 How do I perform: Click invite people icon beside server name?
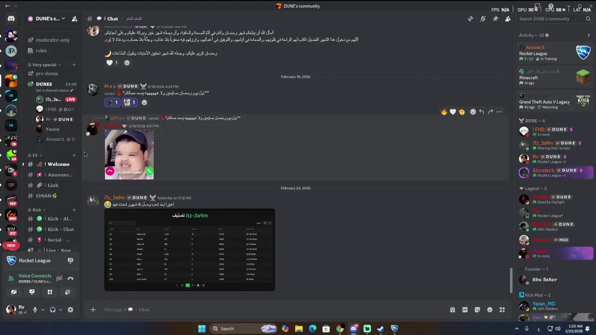point(74,19)
